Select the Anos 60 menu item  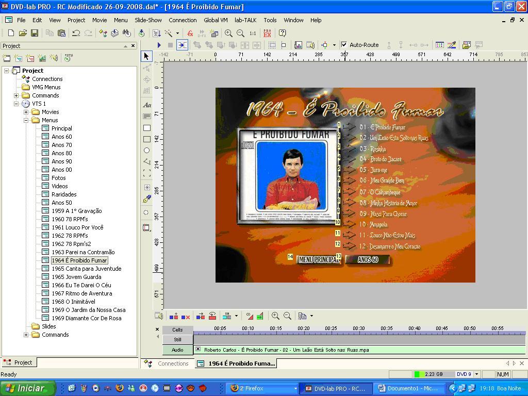pos(62,137)
